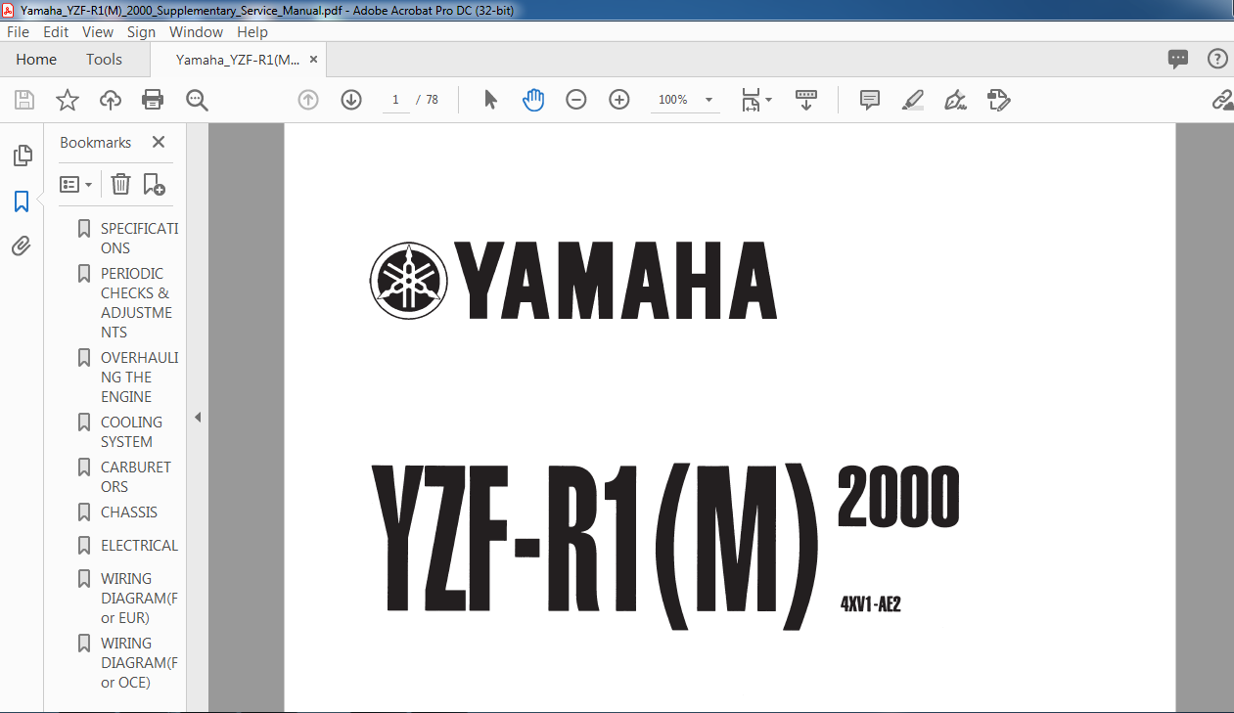Click the scrolling mode keyboard icon
The image size is (1234, 713).
[x=806, y=100]
